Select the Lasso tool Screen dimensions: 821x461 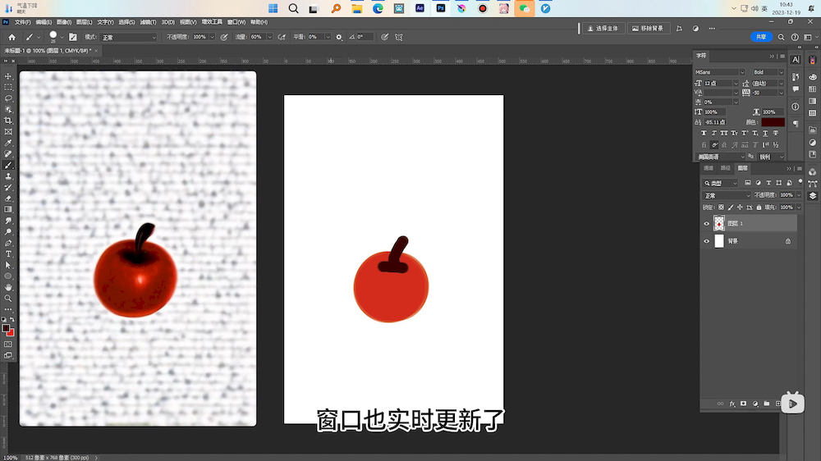[x=8, y=98]
